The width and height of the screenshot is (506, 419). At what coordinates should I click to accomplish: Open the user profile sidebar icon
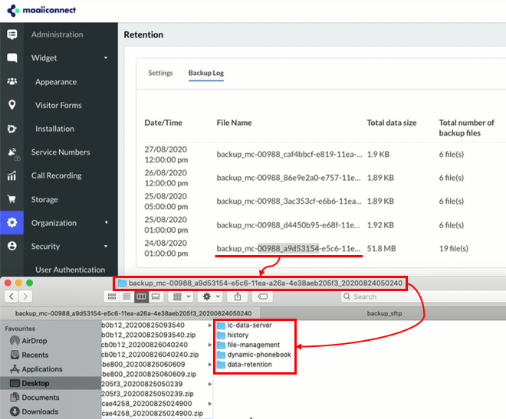(12, 246)
